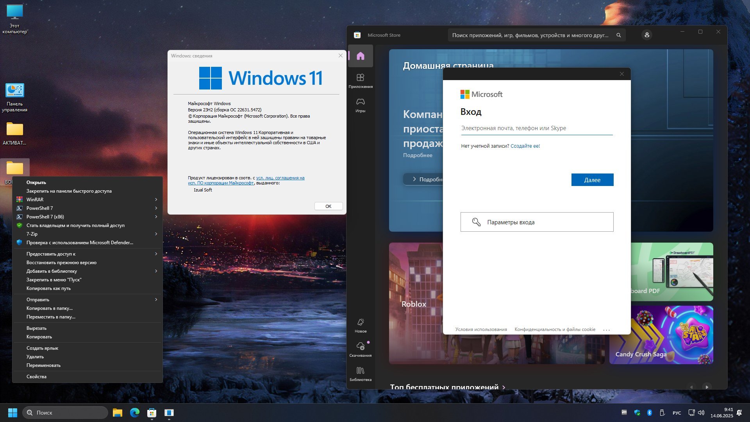This screenshot has width=750, height=422.
Task: Click the network tray icon
Action: click(x=691, y=413)
